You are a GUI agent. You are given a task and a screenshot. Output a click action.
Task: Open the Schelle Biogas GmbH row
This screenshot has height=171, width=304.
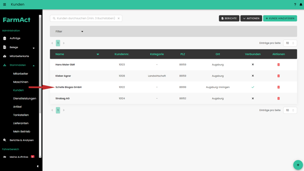pyautogui.click(x=173, y=87)
